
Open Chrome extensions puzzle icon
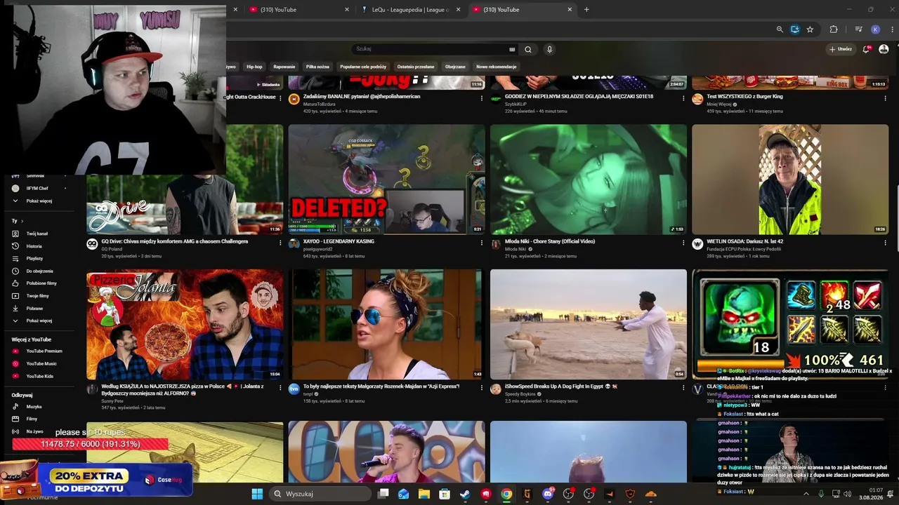(834, 29)
